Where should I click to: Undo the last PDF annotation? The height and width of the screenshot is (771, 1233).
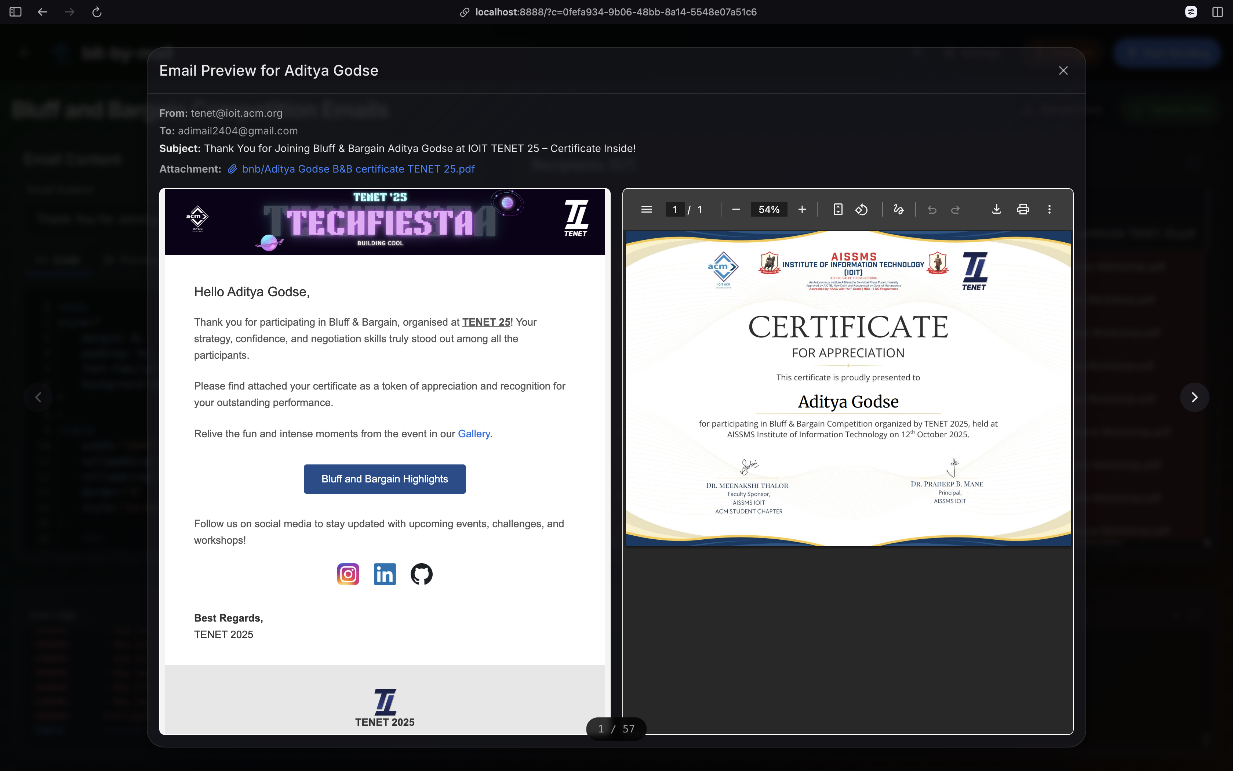coord(932,209)
